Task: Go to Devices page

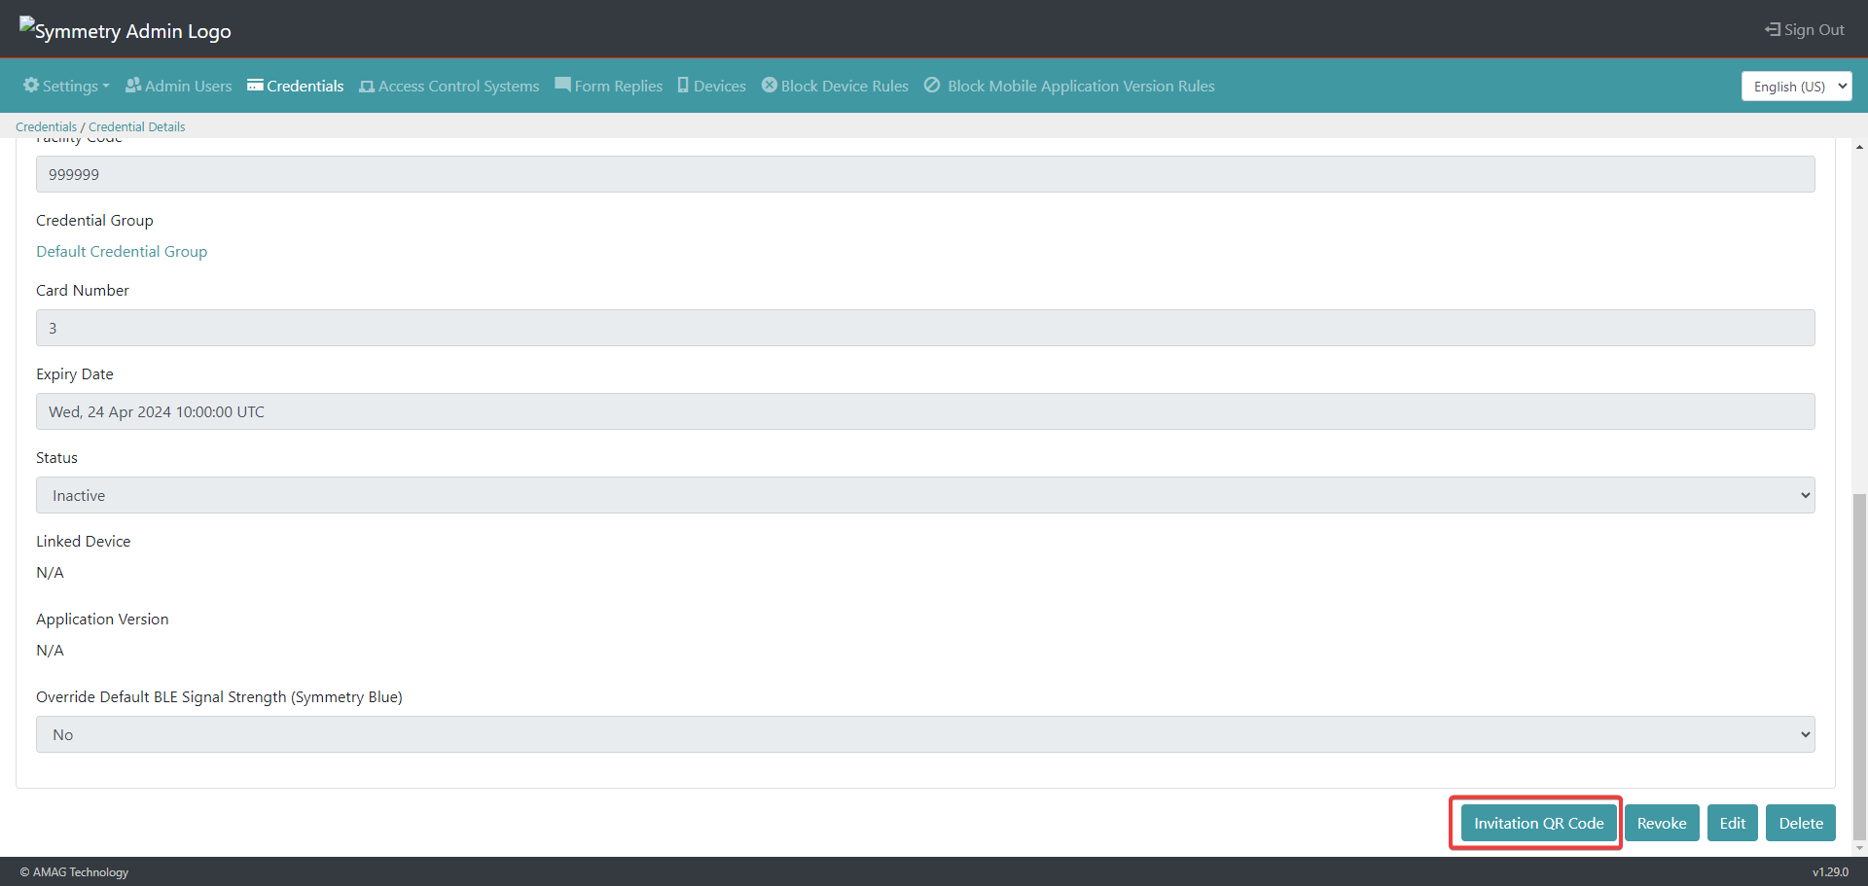Action: (x=712, y=86)
